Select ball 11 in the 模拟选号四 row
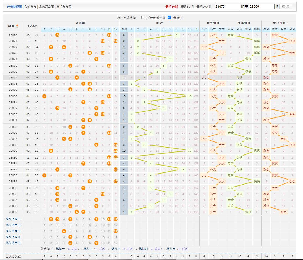Viewport: 303px width, 260px height. (109, 237)
